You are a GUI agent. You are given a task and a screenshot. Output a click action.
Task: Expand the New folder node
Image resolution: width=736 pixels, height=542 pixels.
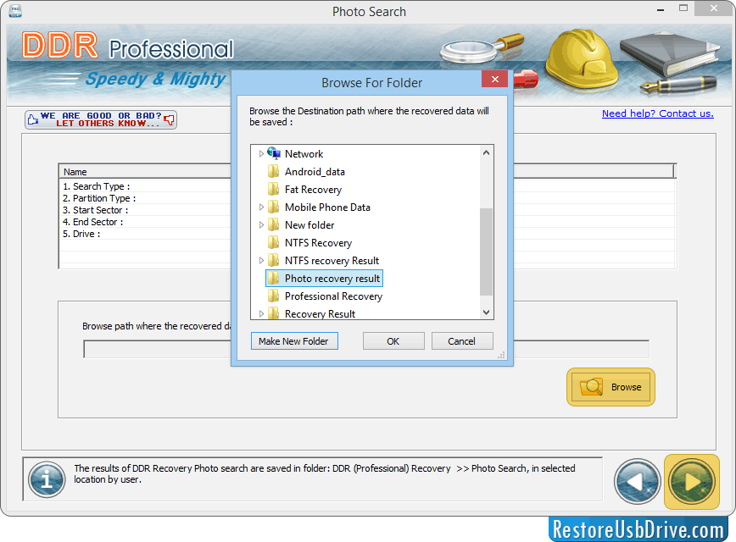point(261,225)
